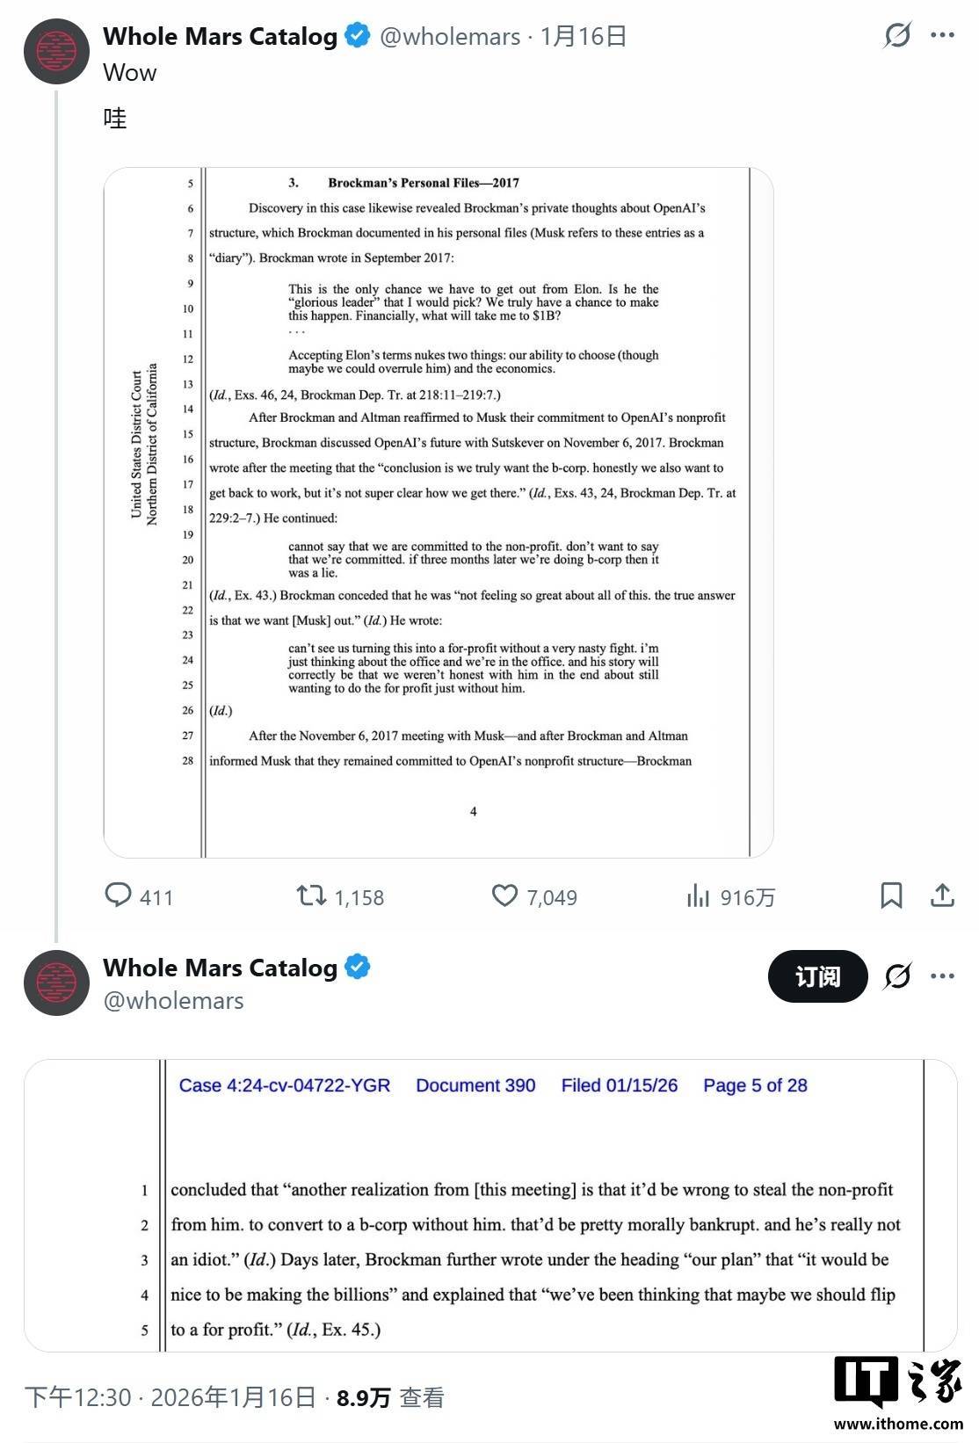Click the @wholemars handle in second post
979x1443 pixels.
(x=173, y=1001)
